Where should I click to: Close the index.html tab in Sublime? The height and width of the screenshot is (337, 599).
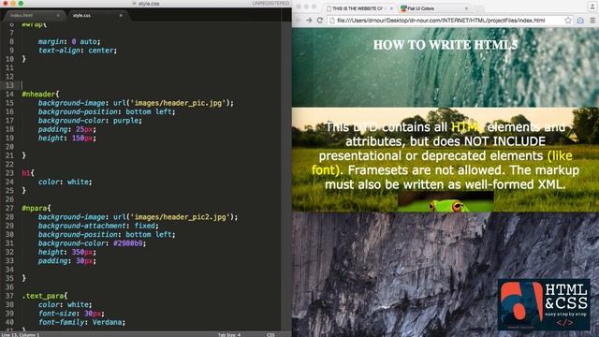[x=58, y=15]
